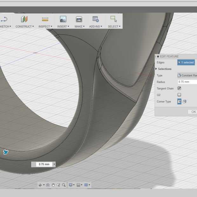Click the Radius input field in panel
The image size is (197, 197).
(x=187, y=82)
